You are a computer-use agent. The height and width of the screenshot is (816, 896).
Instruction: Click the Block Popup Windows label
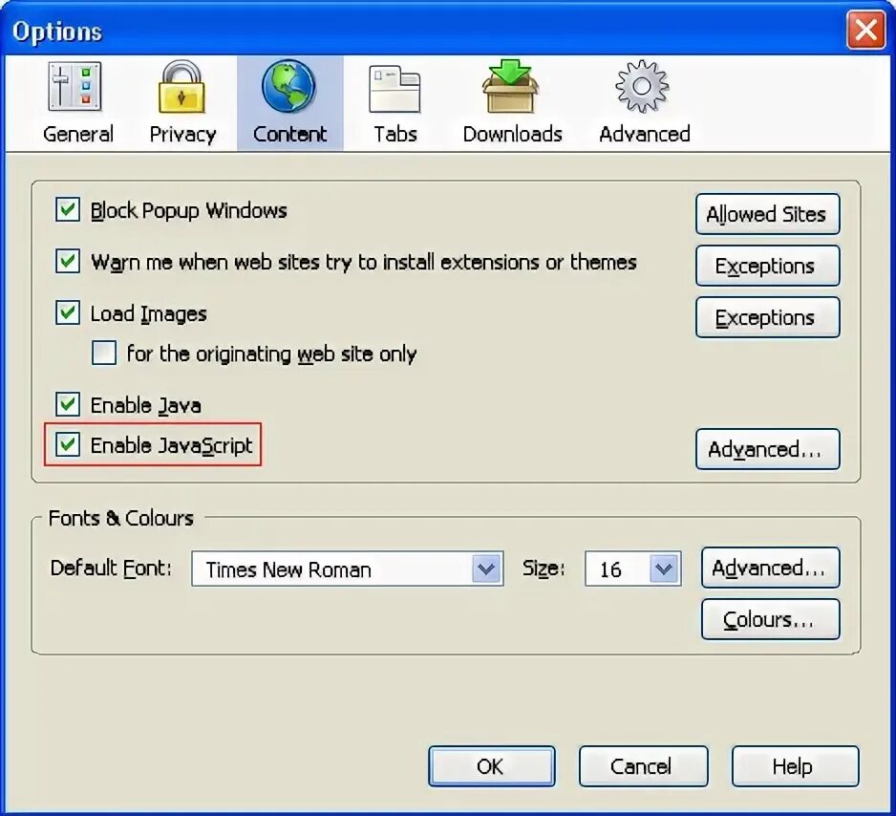(188, 210)
